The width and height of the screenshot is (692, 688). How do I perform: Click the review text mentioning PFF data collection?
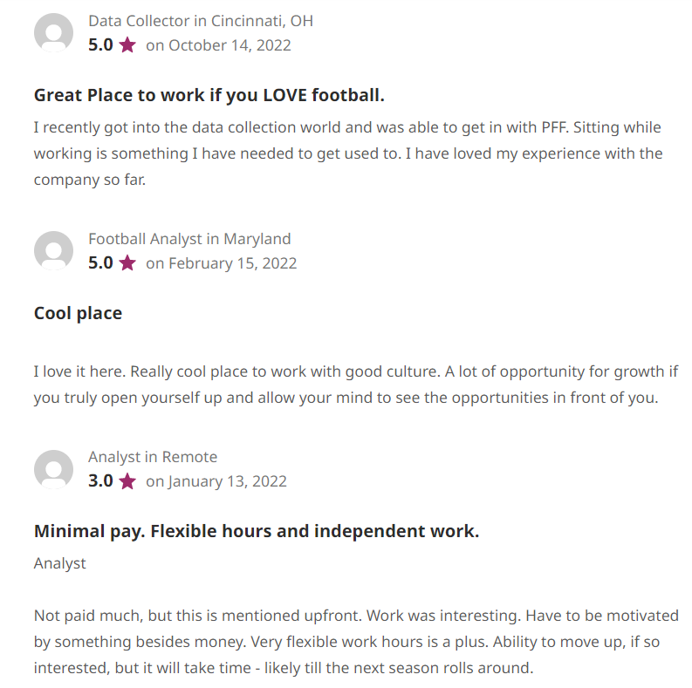point(348,153)
